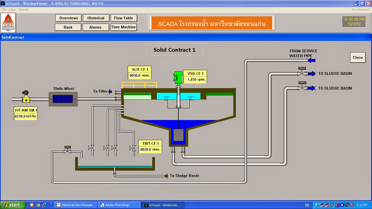
Task: Expand the Logic menu
Action: coord(12,9)
